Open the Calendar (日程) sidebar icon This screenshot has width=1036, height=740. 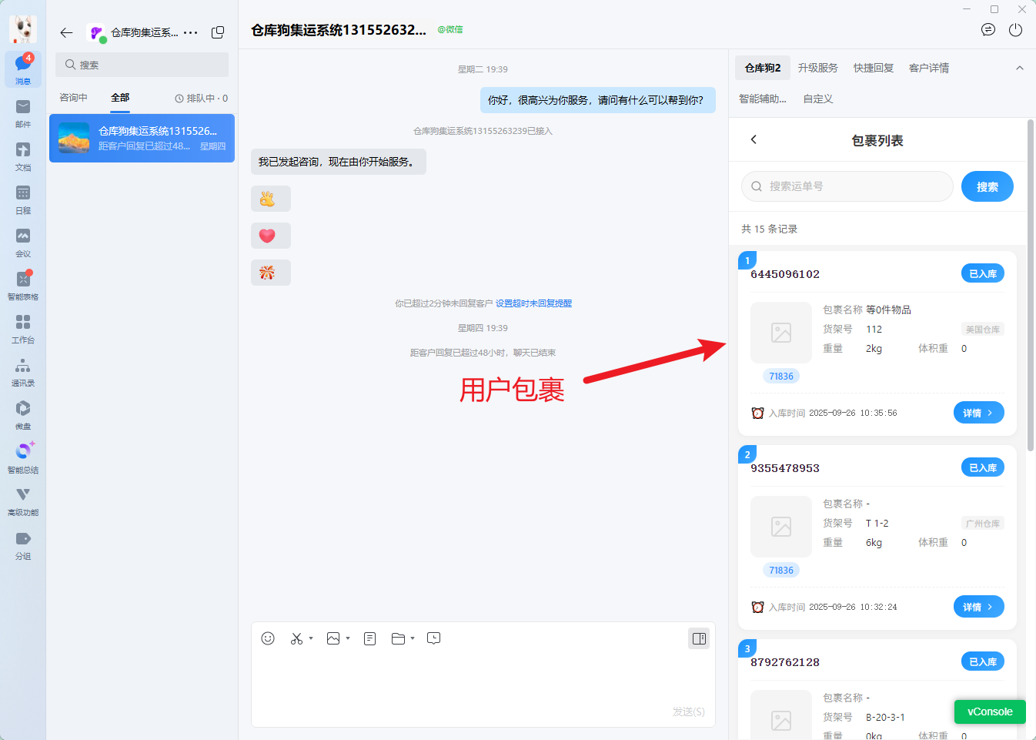point(23,199)
